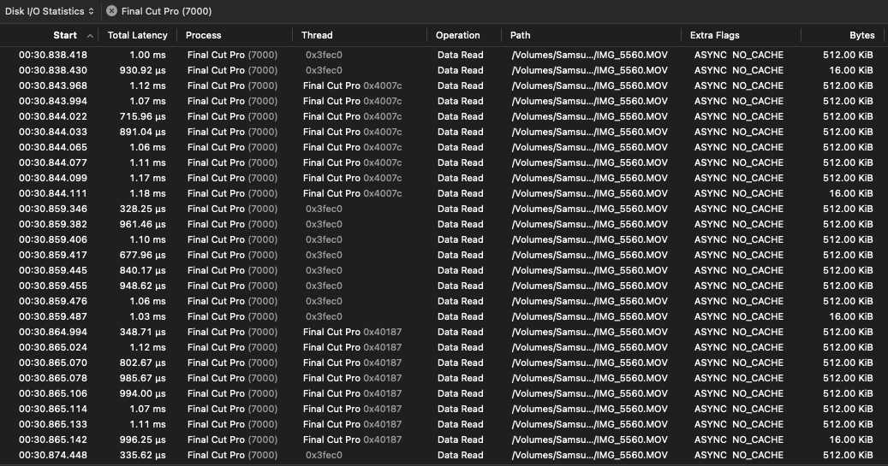
Task: Click thread 0x40187 in 00:30.864.994 row
Action: (382, 332)
